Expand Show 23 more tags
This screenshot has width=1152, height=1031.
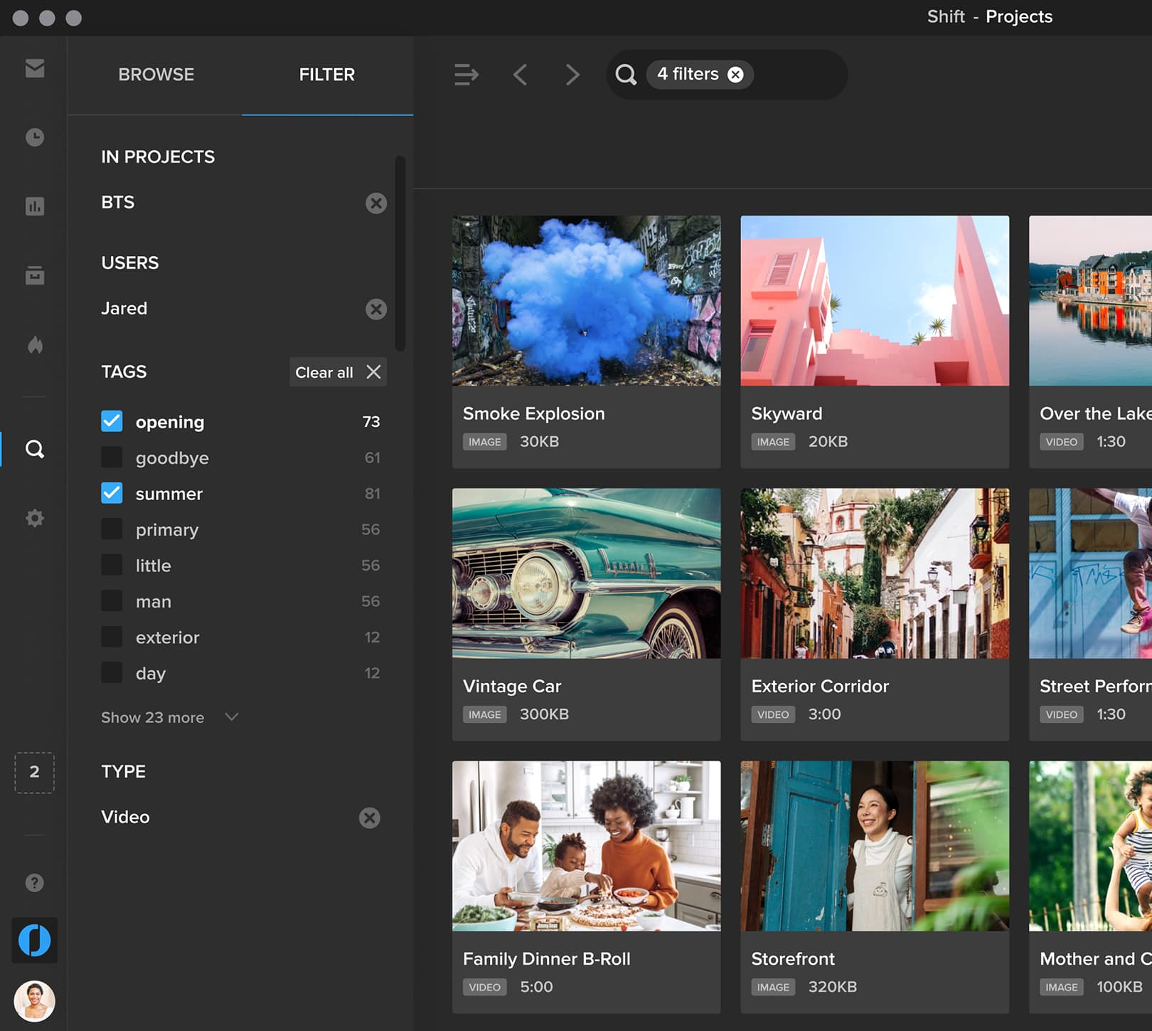pos(169,717)
